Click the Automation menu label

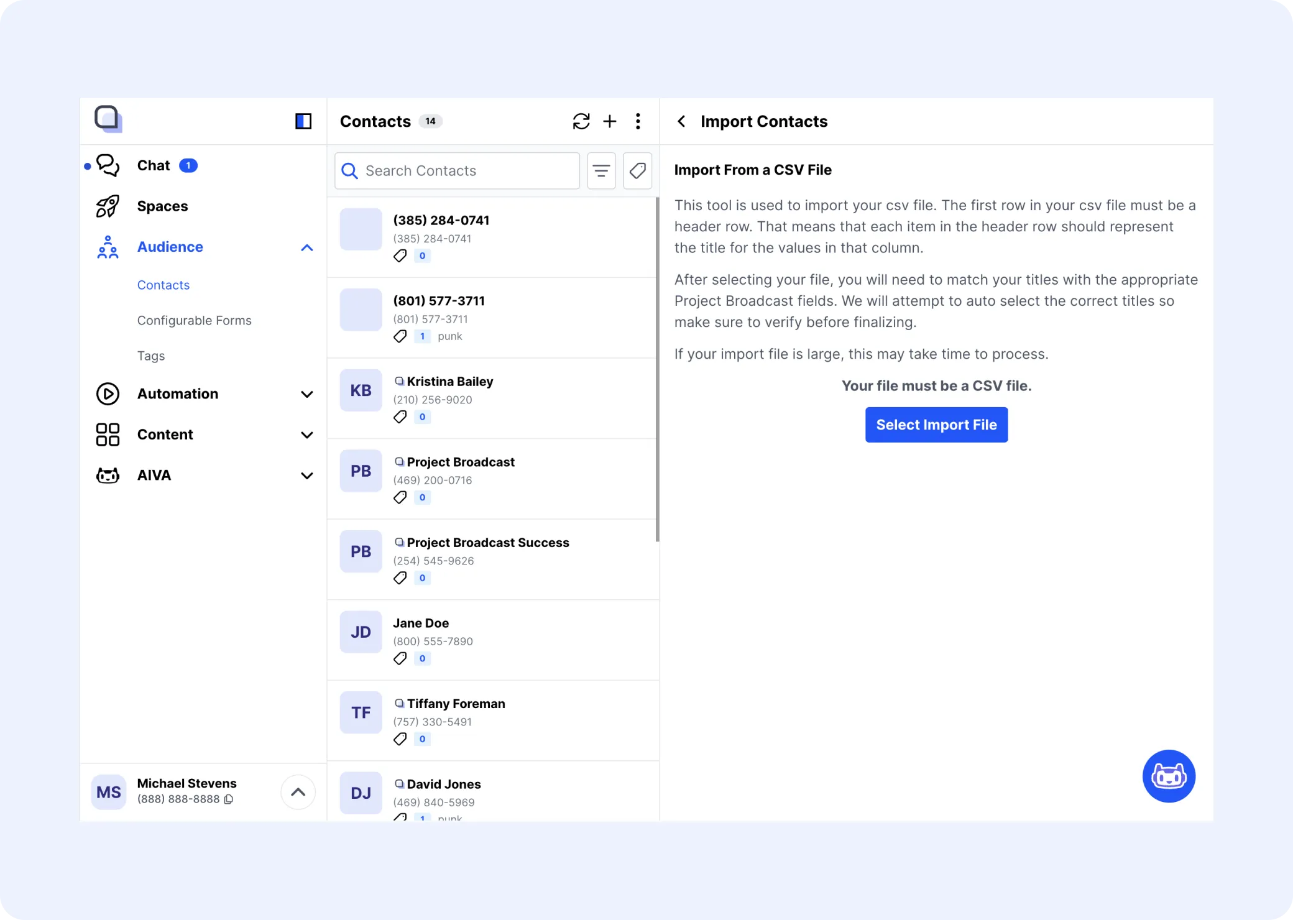[x=178, y=394]
